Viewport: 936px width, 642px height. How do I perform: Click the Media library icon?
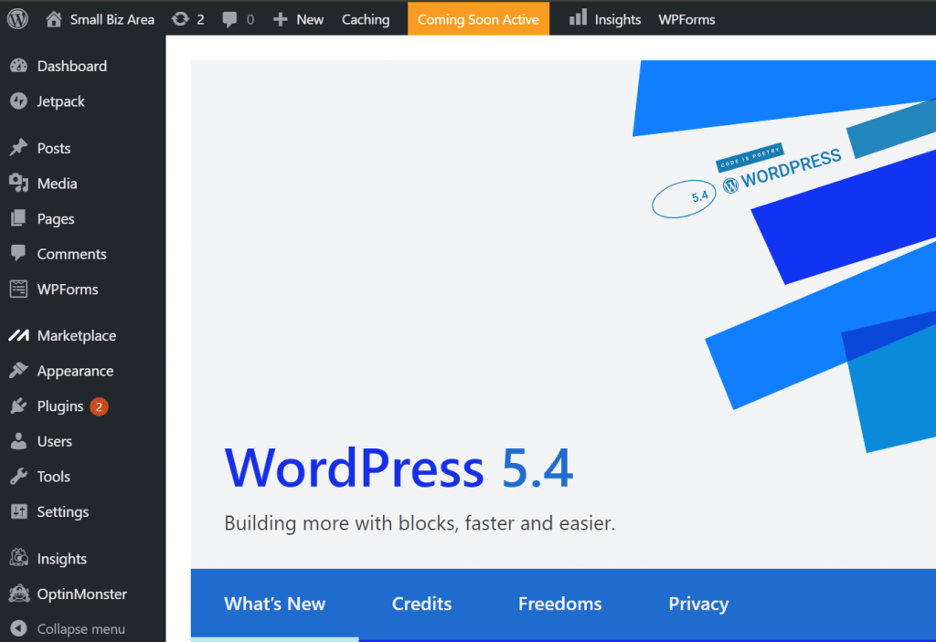click(x=18, y=183)
